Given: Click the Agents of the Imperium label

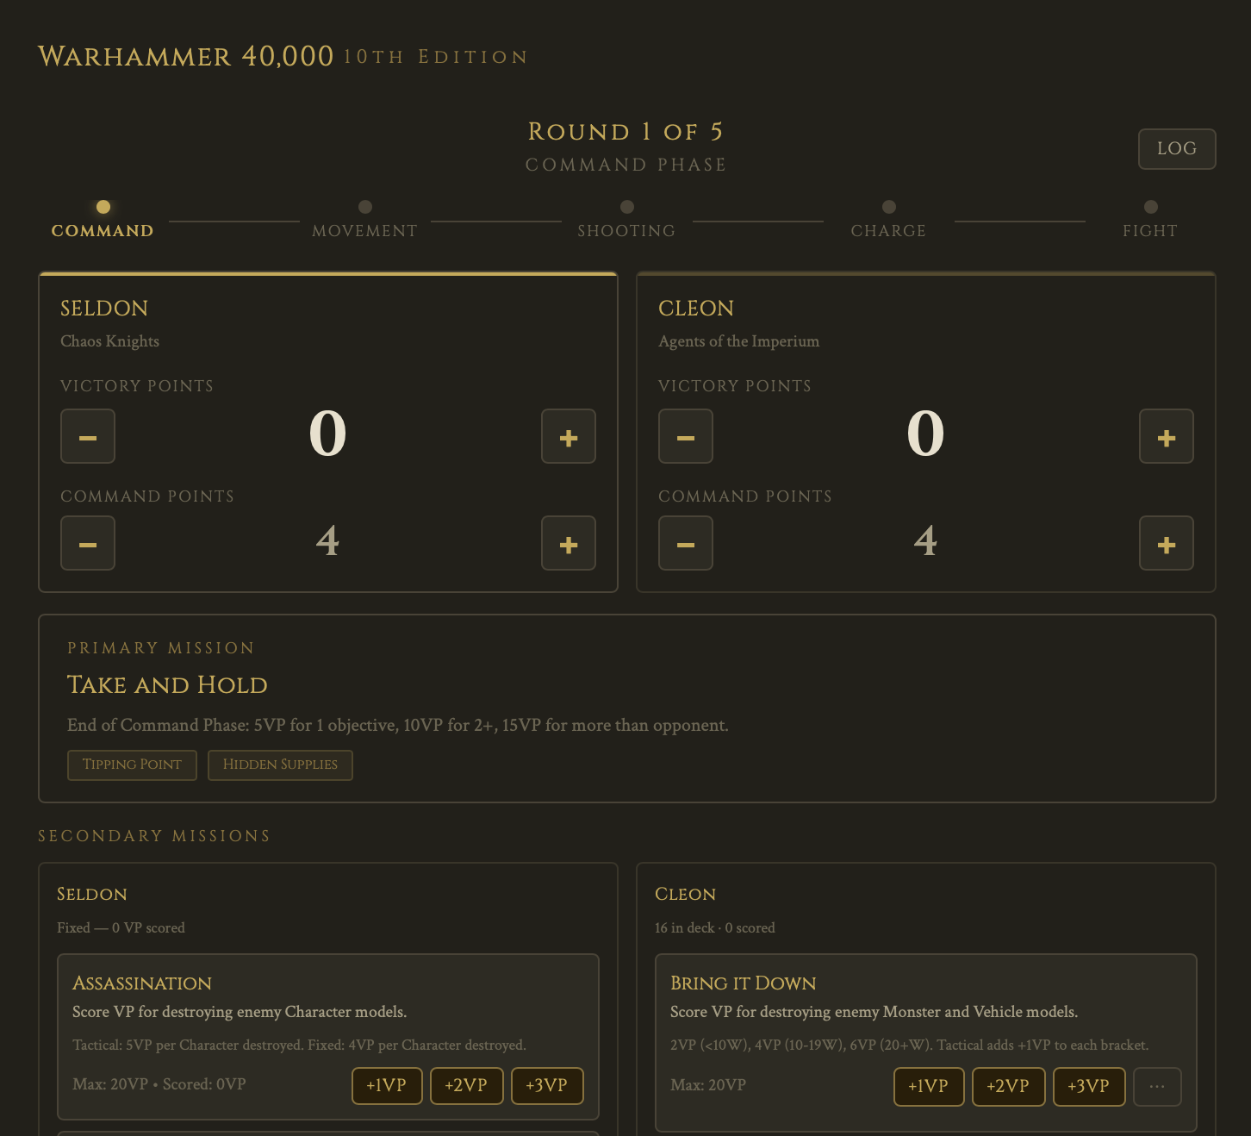Looking at the screenshot, I should point(738,341).
